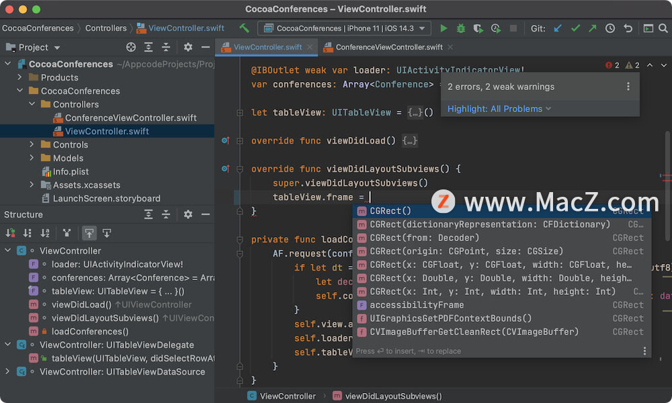Start debugging with the bug icon
Image resolution: width=672 pixels, height=403 pixels.
pos(461,28)
